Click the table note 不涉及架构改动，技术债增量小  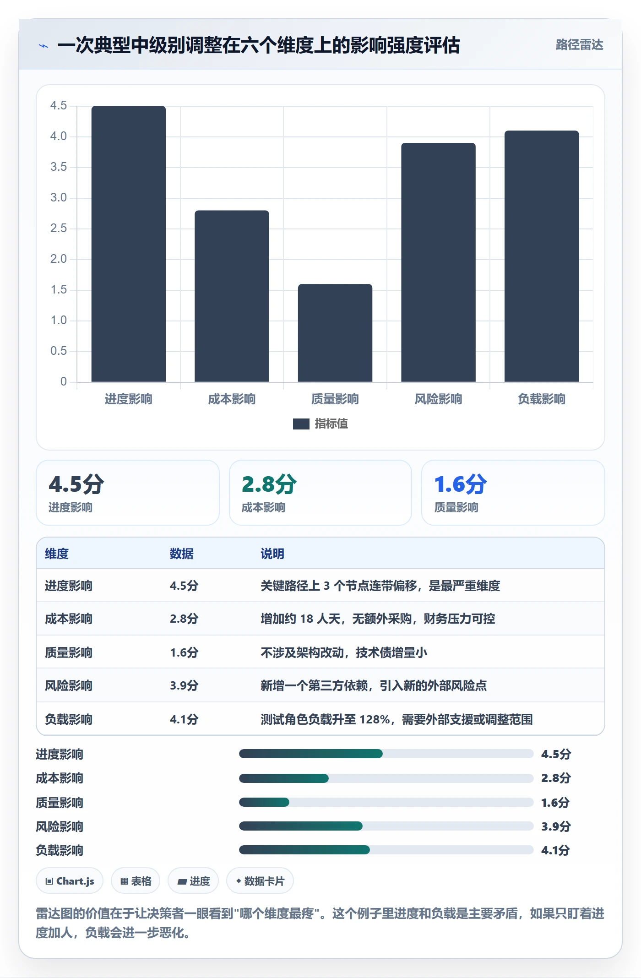pos(344,652)
